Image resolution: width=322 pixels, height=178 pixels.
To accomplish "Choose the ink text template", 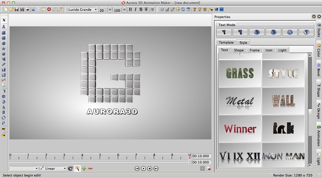I will point(283,129).
